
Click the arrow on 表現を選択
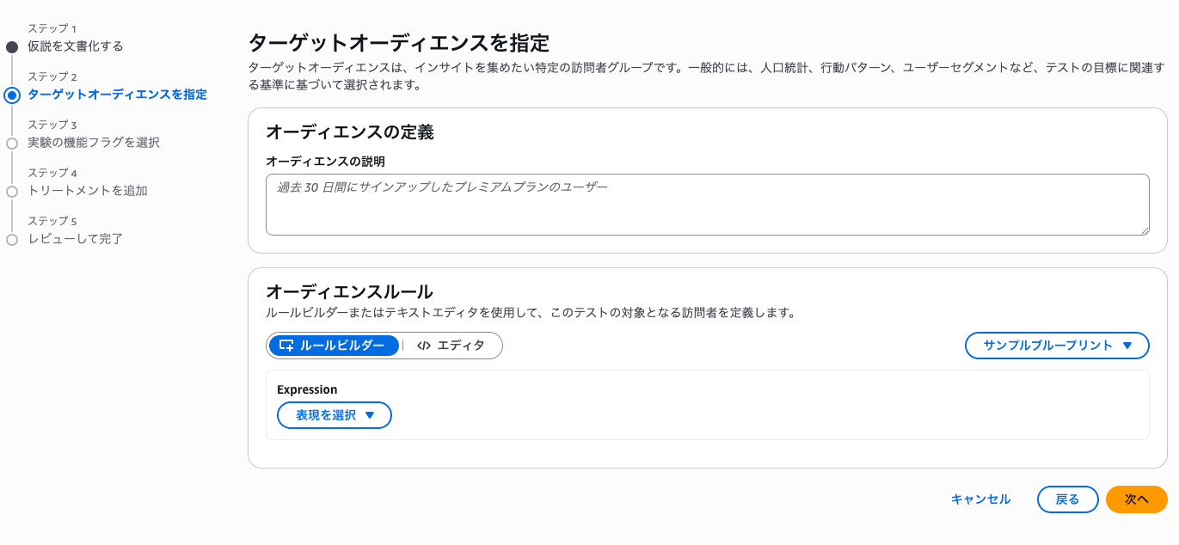coord(370,415)
